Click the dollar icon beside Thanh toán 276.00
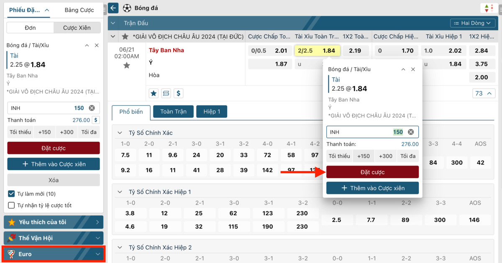 click(96, 120)
